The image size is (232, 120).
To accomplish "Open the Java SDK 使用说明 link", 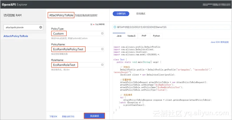I will click(220, 42).
